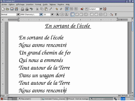Click the Save As icon
135x101 pixels.
(x=16, y=9)
